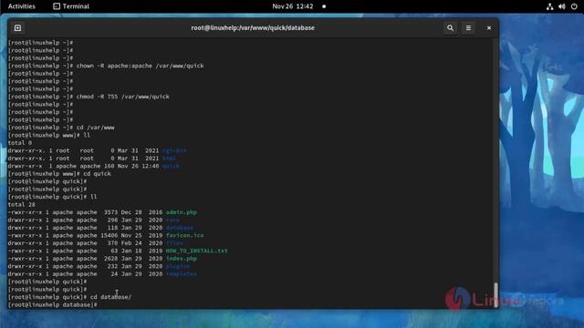Open the terminal search
584x328 pixels.
(450, 28)
